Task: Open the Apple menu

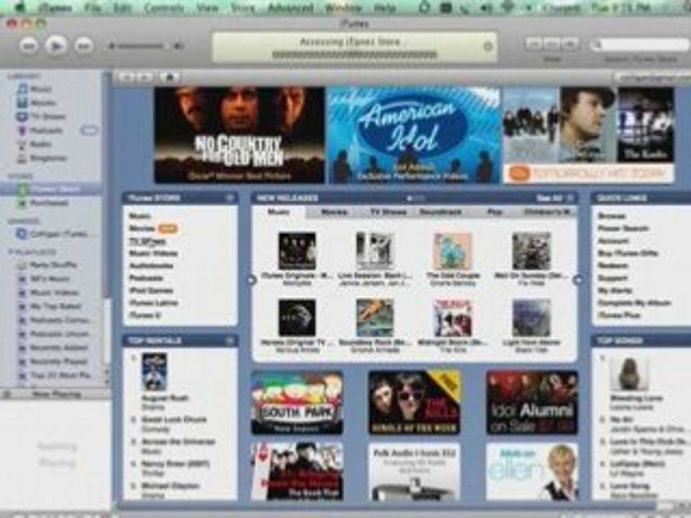Action: 21,7
